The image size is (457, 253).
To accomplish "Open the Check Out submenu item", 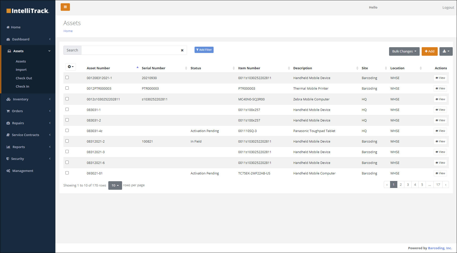I will point(24,78).
